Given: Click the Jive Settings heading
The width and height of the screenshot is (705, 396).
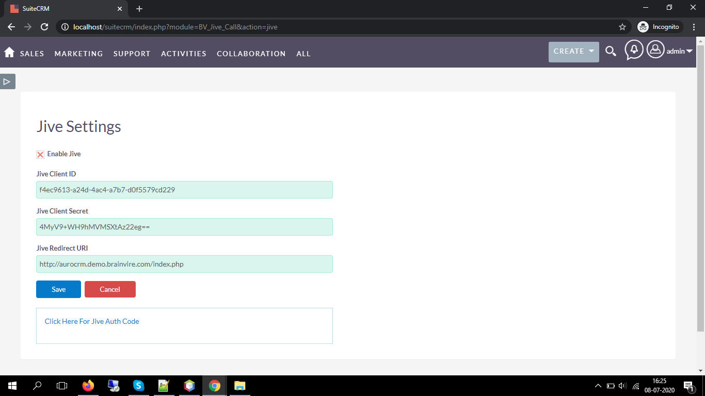Looking at the screenshot, I should pyautogui.click(x=79, y=126).
